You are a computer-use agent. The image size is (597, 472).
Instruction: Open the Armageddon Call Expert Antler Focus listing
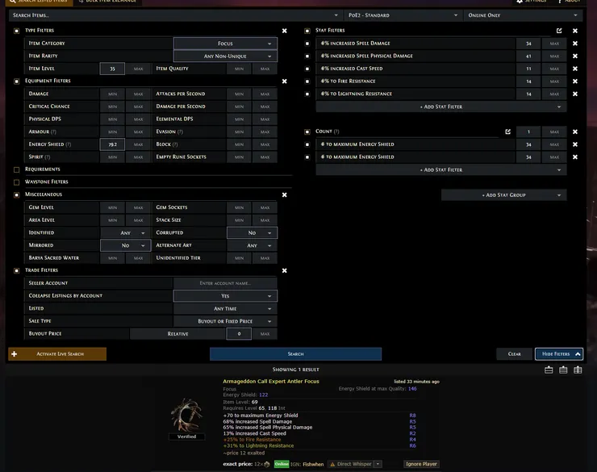pos(271,381)
